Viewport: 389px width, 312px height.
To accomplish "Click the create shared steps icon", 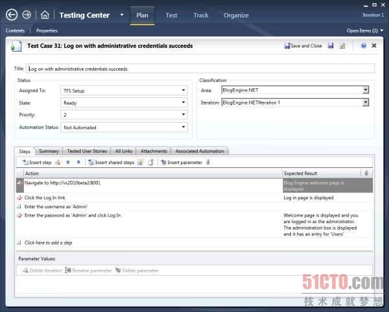I will click(141, 162).
